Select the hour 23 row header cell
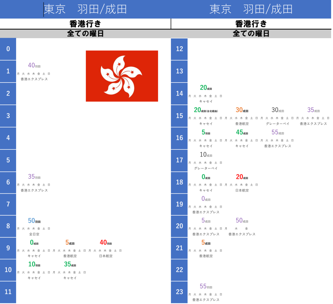The width and height of the screenshot is (333, 304). 179,292
